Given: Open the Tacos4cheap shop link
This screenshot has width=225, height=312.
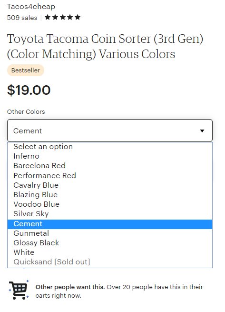Looking at the screenshot, I should tap(31, 7).
